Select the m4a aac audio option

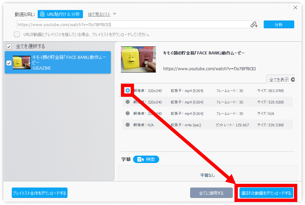(x=128, y=125)
